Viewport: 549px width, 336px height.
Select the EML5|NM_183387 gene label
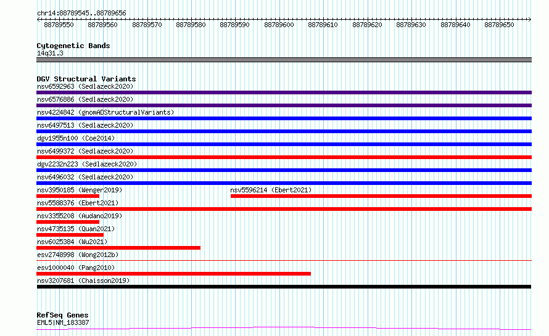point(63,322)
